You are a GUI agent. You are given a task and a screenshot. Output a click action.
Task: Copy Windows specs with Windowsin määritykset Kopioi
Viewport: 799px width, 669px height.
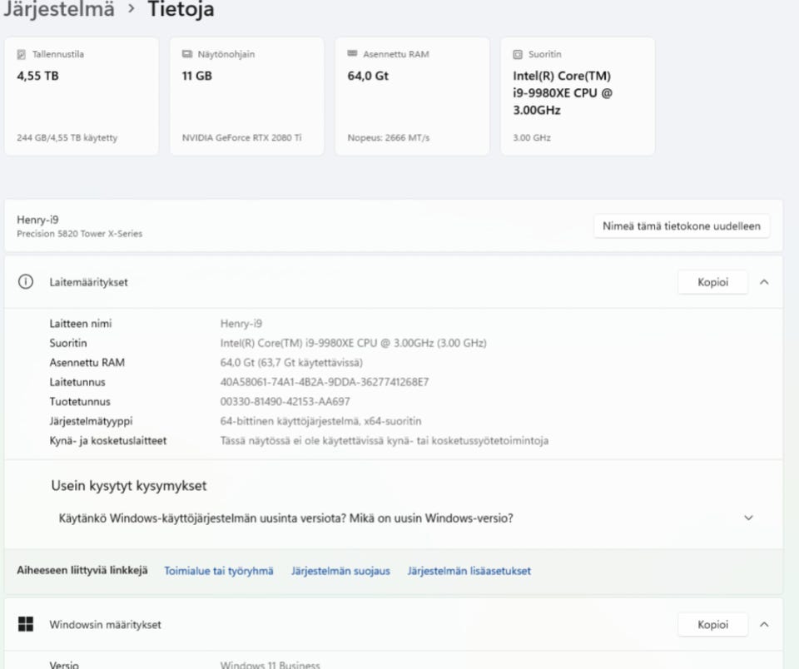point(712,624)
